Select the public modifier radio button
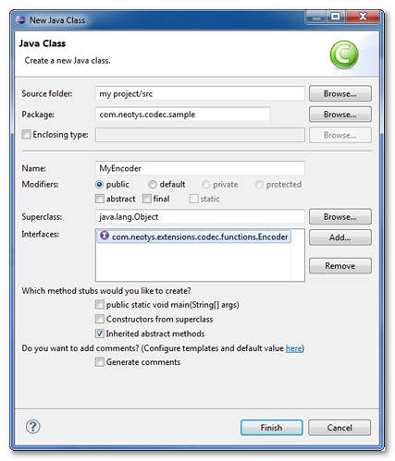The height and width of the screenshot is (461, 395). 99,184
